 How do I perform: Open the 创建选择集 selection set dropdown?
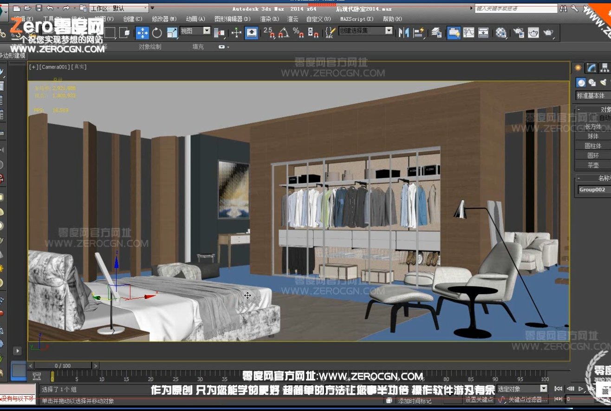[x=365, y=31]
